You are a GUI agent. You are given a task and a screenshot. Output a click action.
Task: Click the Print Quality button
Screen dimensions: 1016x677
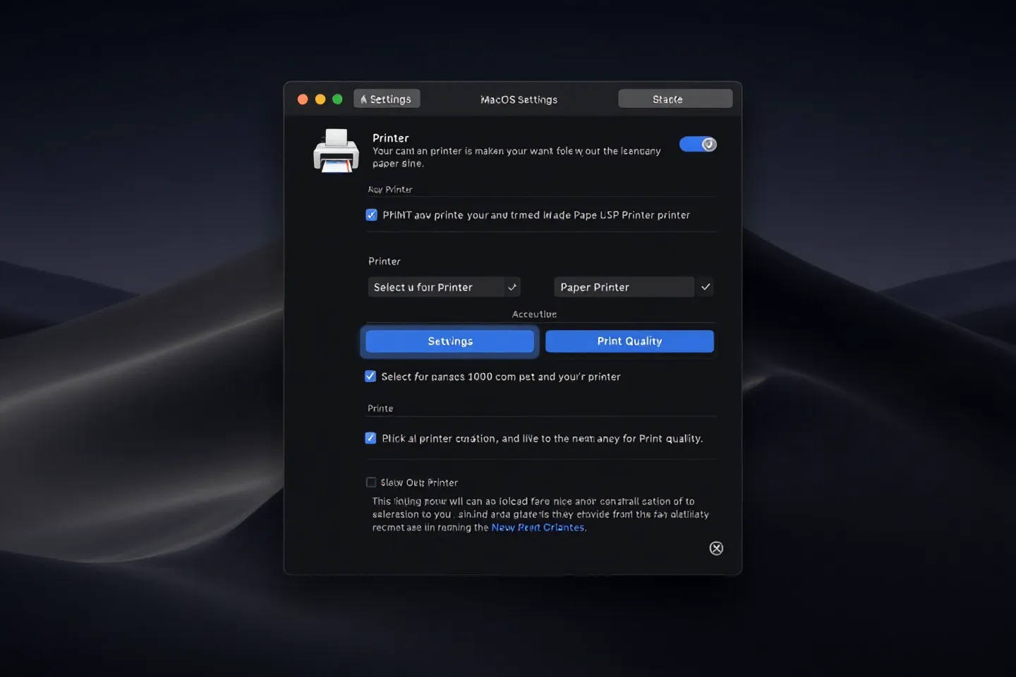tap(629, 341)
